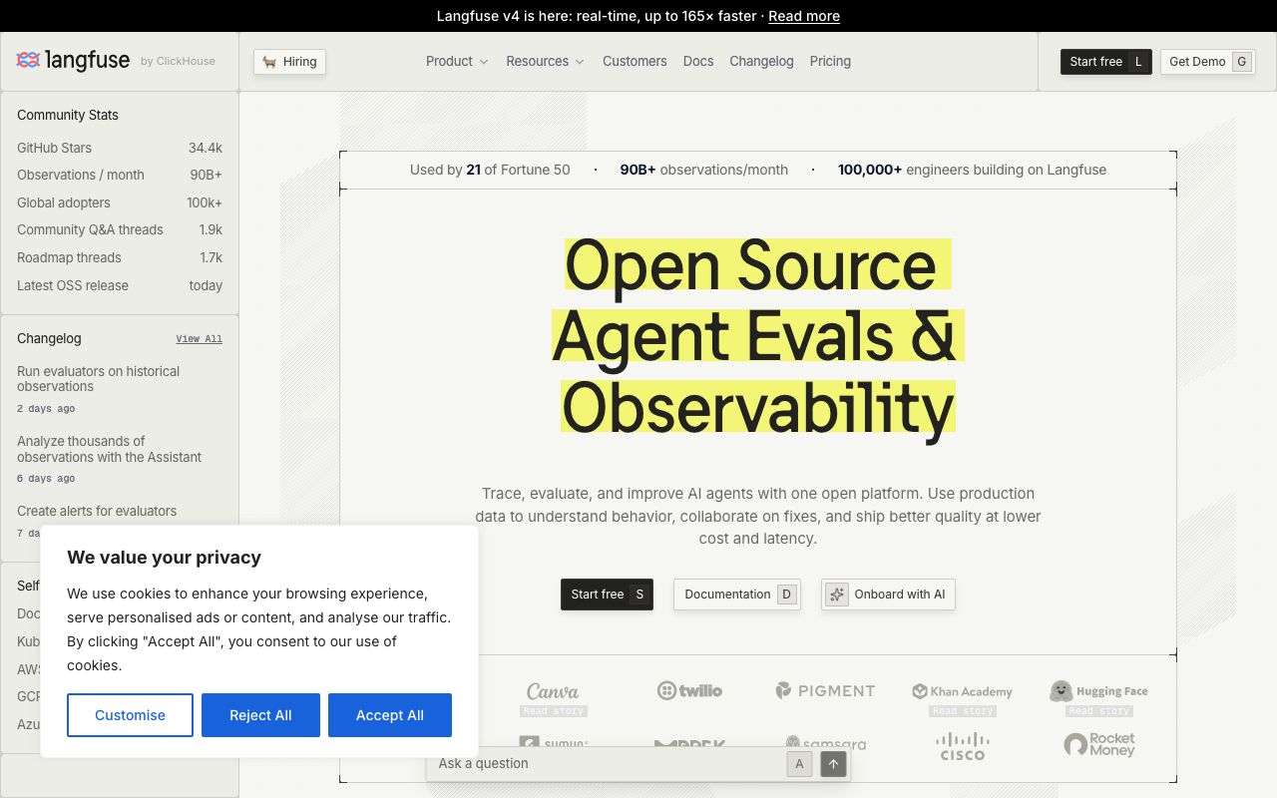Click the Hugging Face logo
The width and height of the screenshot is (1277, 798).
coord(1098,691)
